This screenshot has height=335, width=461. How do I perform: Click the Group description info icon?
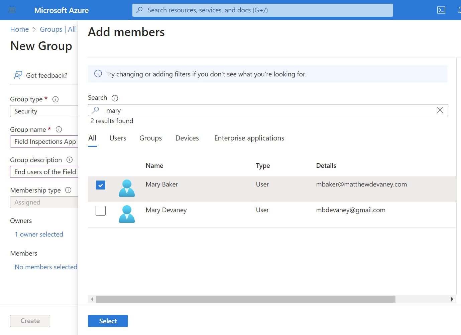pos(69,160)
